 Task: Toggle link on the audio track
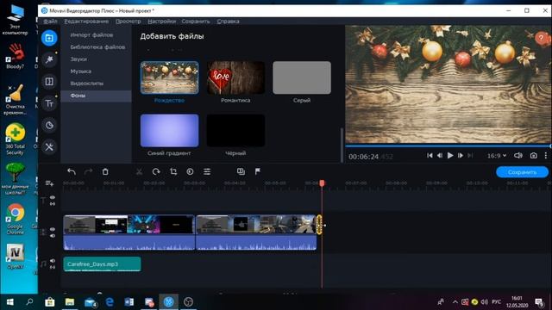[x=53, y=268]
